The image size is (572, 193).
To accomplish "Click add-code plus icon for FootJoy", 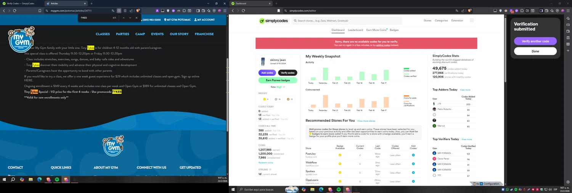I will tap(413, 155).
